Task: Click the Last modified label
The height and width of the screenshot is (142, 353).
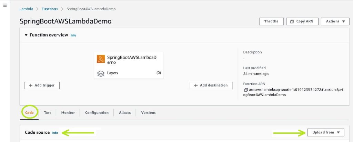Action: tap(254, 68)
